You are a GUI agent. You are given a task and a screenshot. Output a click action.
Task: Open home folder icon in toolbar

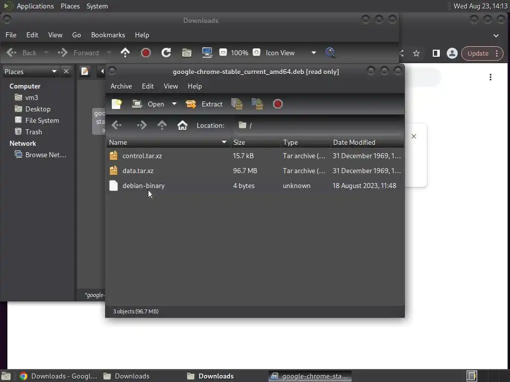[187, 53]
